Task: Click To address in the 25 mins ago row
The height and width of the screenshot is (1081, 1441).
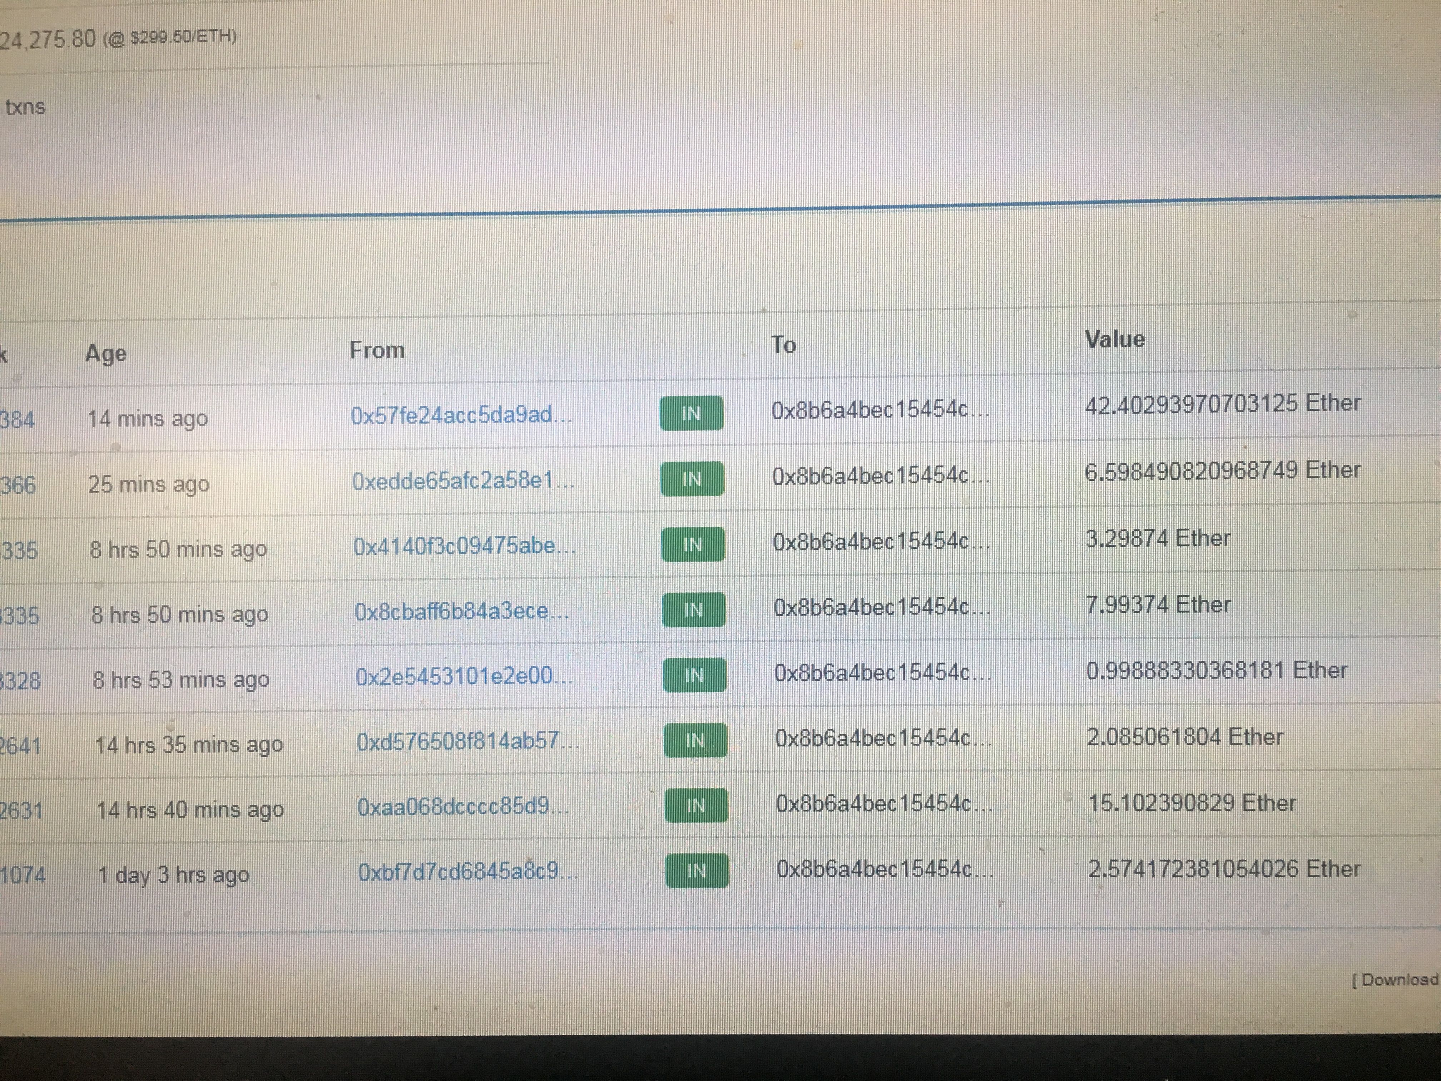Action: point(881,476)
